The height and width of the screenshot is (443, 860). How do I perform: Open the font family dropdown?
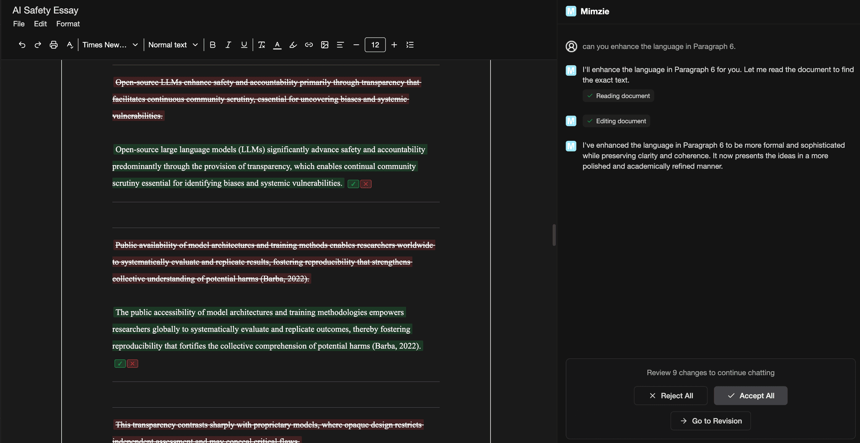point(109,44)
